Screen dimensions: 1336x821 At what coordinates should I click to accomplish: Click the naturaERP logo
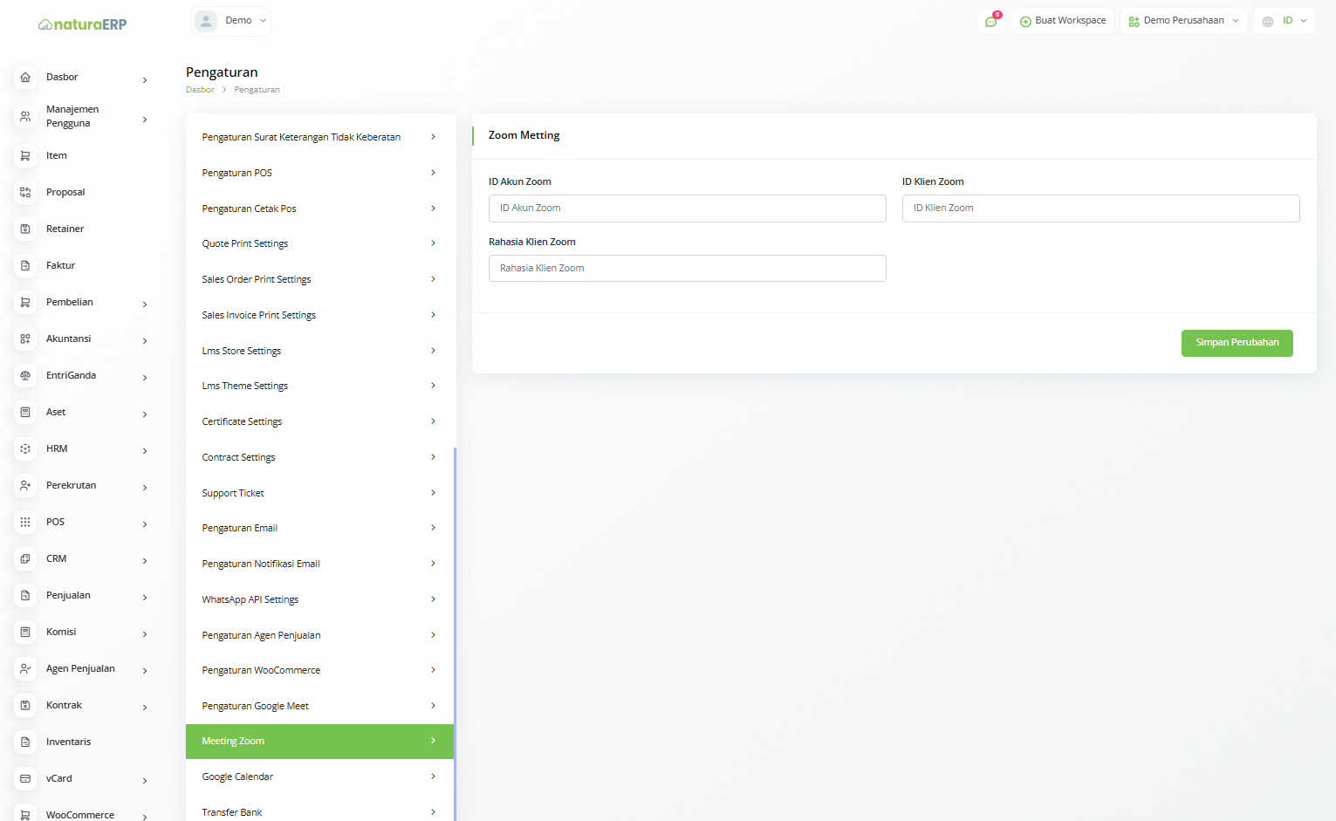[x=83, y=24]
